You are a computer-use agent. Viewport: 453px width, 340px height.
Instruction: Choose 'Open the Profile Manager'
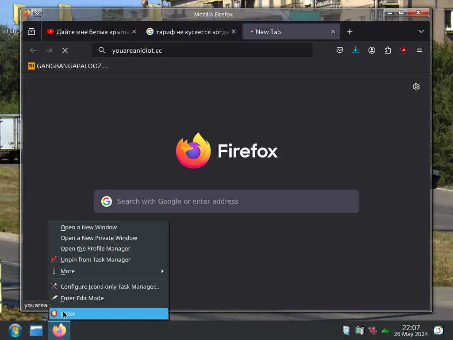109,249
